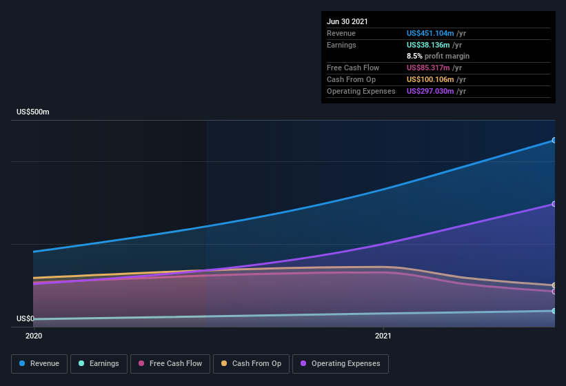Image resolution: width=566 pixels, height=386 pixels.
Task: Click the US$85.317m free cash flow value
Action: coord(428,68)
